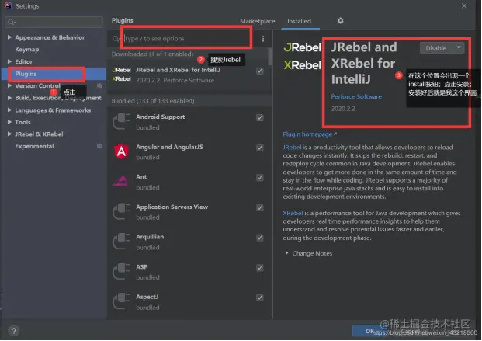Click the JRebel XRebel logo in plugin list
Image resolution: width=482 pixels, height=341 pixels.
click(x=121, y=75)
